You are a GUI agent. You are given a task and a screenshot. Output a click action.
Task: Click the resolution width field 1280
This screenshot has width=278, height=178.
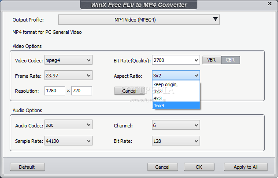click(x=55, y=91)
